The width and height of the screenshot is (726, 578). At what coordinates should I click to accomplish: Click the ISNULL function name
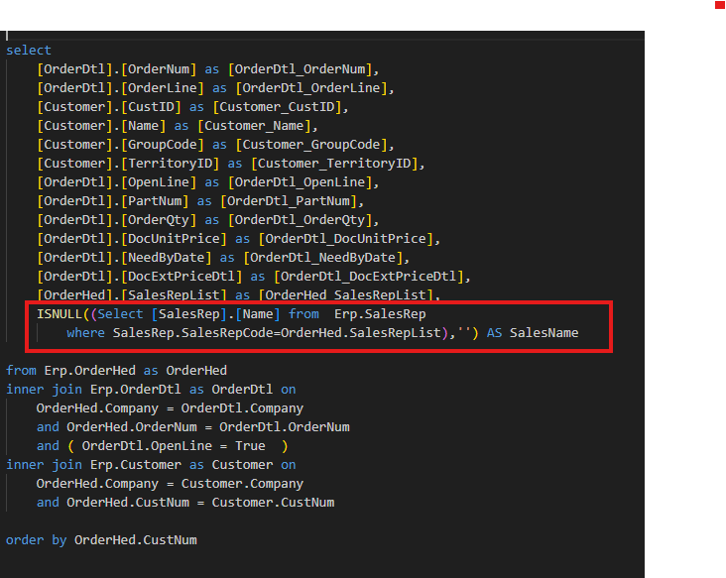60,314
